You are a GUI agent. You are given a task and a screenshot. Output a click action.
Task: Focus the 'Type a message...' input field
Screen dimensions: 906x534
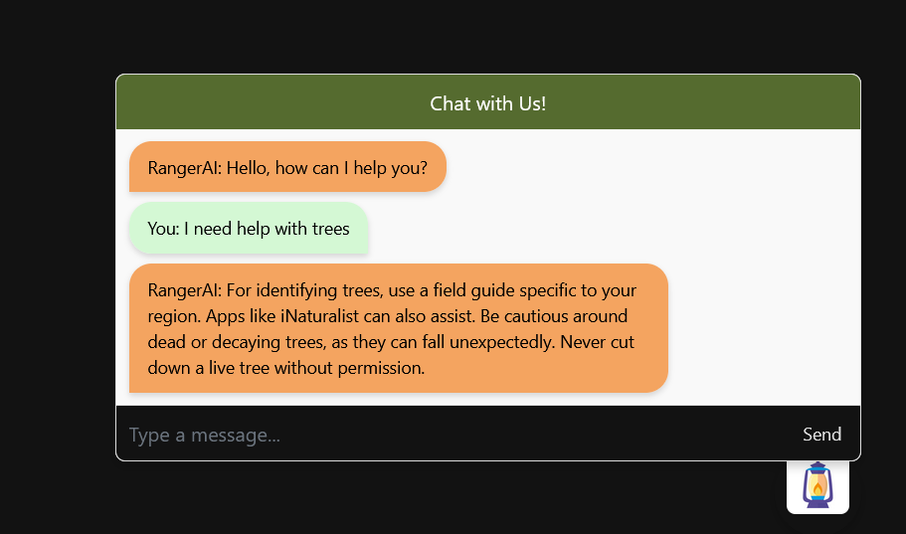pos(456,435)
